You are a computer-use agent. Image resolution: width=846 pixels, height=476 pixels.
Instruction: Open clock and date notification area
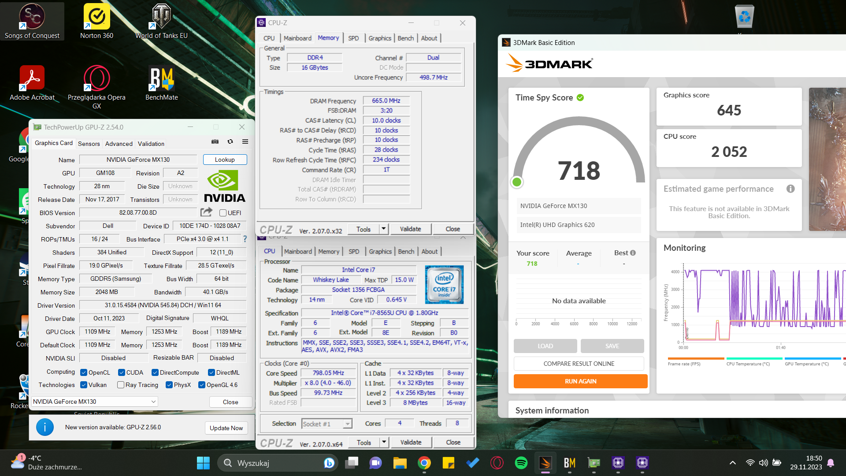click(x=806, y=463)
